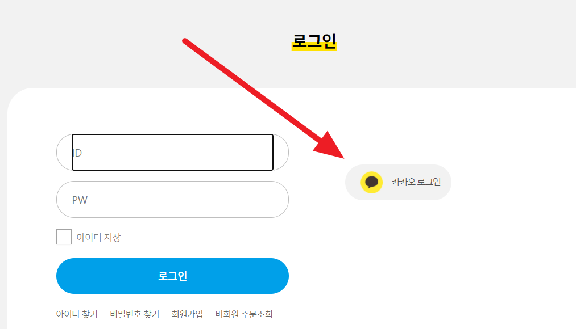Open 비회원 주문조회 order lookup link
The width and height of the screenshot is (576, 329).
coord(244,314)
